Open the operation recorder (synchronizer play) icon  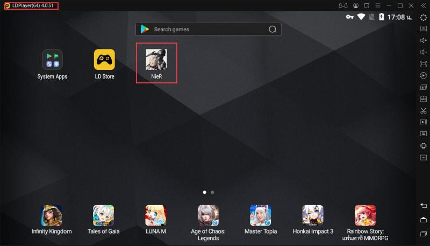(424, 75)
